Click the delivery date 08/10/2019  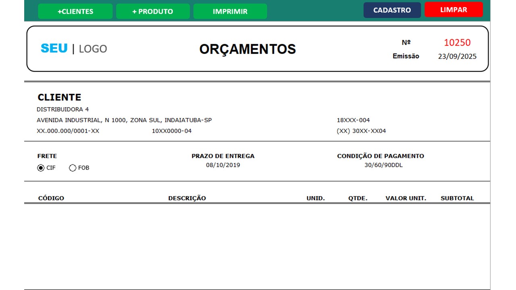point(223,165)
